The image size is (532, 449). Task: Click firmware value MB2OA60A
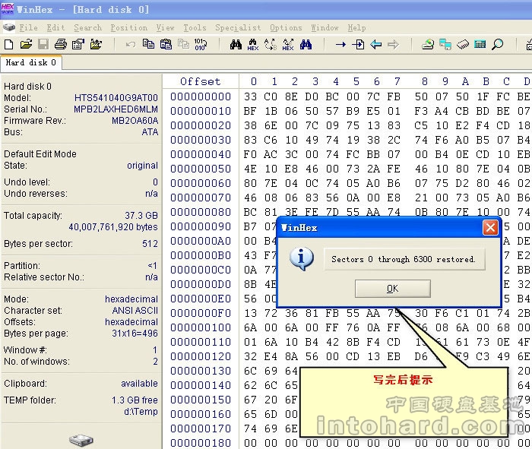[135, 121]
